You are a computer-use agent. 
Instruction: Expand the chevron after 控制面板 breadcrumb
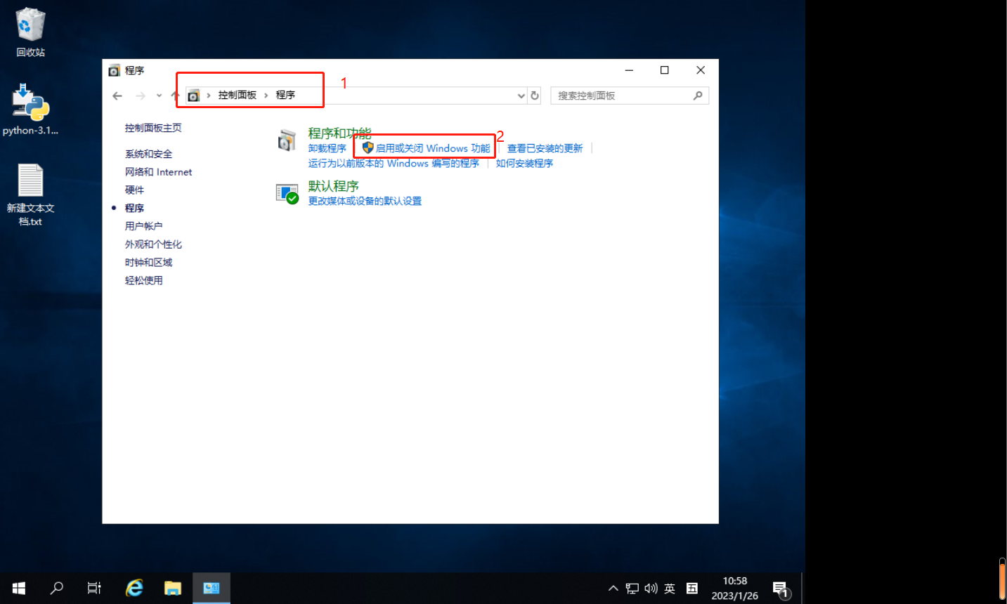266,96
